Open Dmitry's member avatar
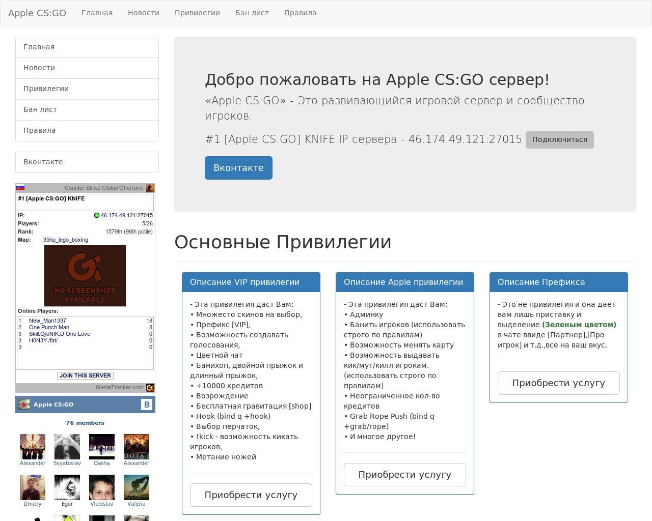Image resolution: width=652 pixels, height=521 pixels. coord(33,487)
